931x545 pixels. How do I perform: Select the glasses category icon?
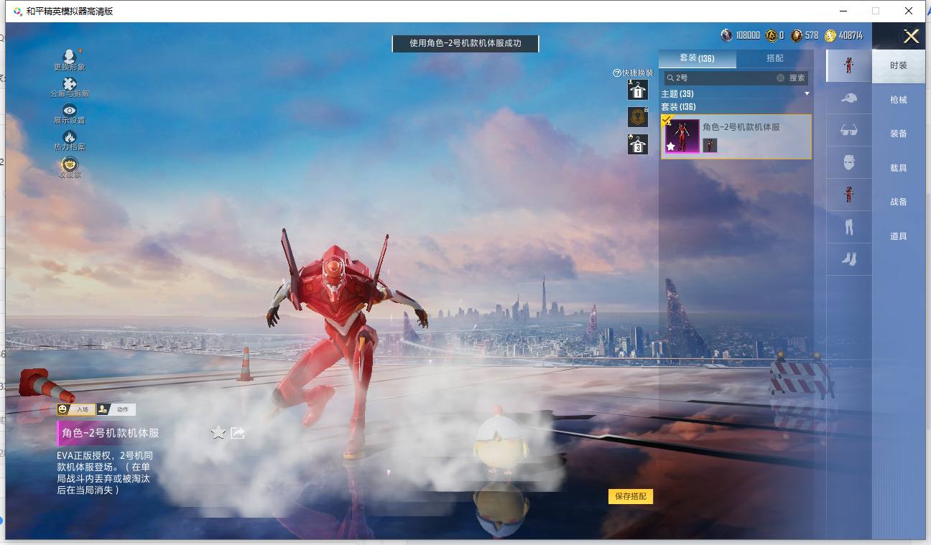[849, 130]
